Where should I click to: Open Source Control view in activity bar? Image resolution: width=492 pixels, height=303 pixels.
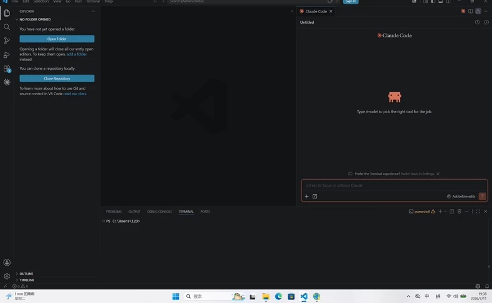(x=7, y=40)
